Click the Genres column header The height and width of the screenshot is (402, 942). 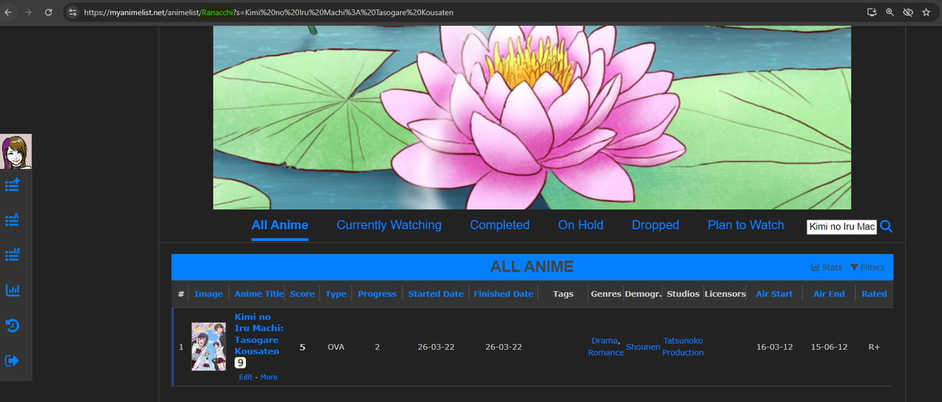(x=606, y=294)
